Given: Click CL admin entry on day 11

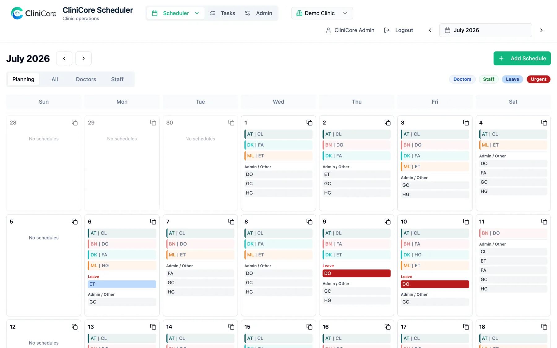Looking at the screenshot, I should click(513, 252).
